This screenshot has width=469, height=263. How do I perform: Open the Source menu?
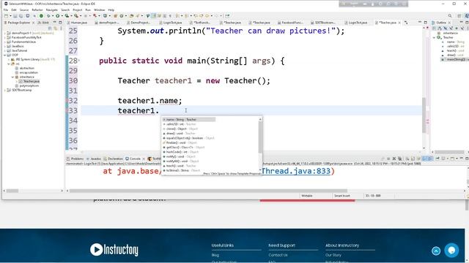(24, 9)
